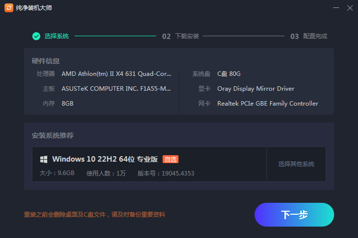Click the C盘 80G system disk value

pos(229,74)
